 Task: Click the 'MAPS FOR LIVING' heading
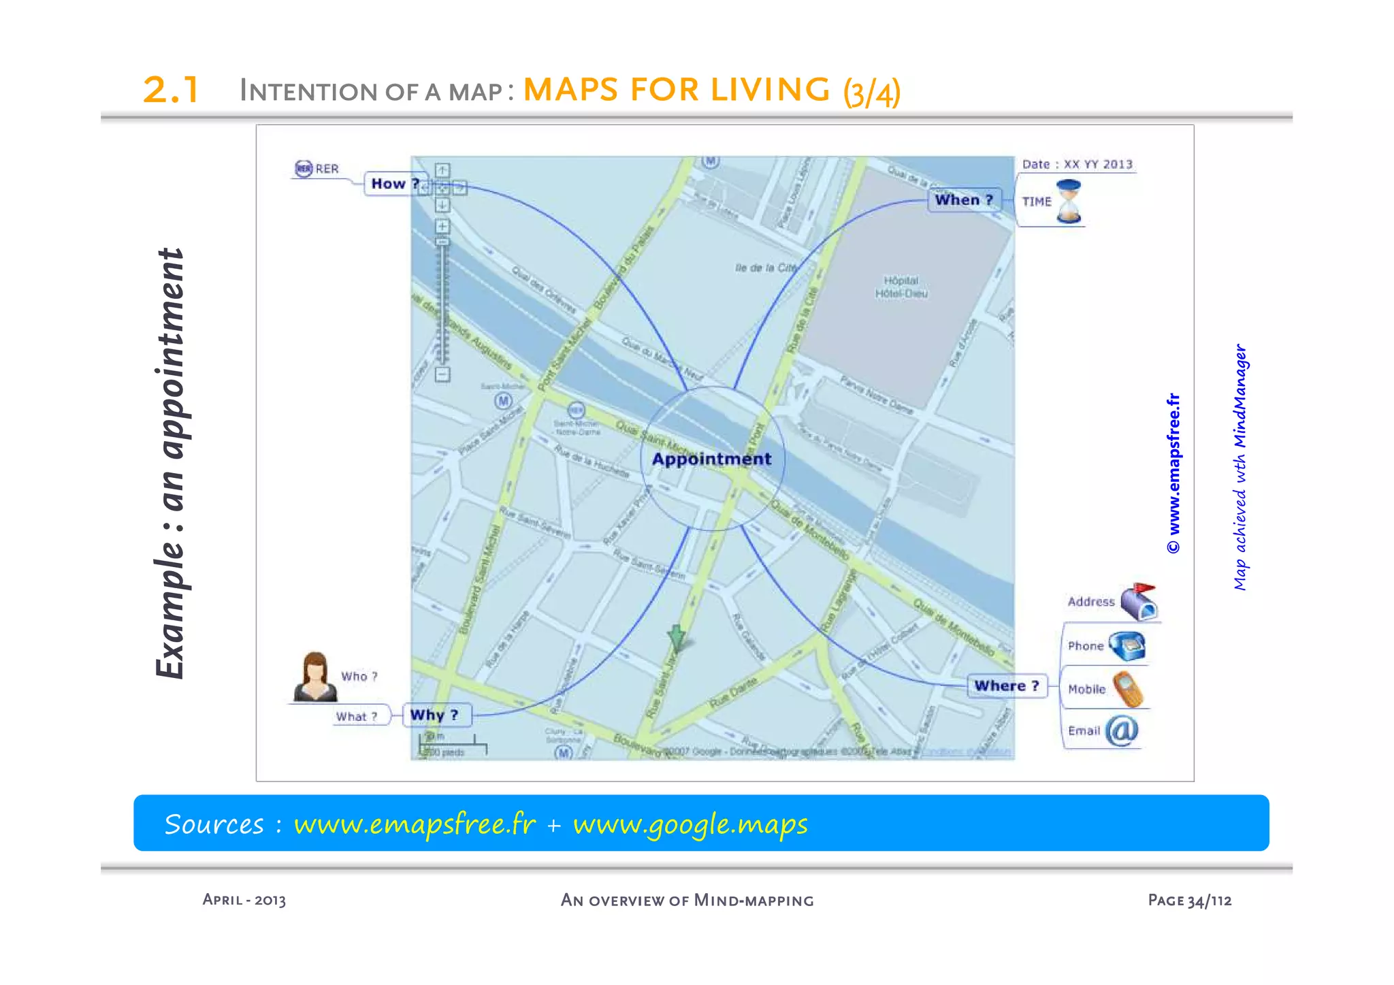coord(677,89)
